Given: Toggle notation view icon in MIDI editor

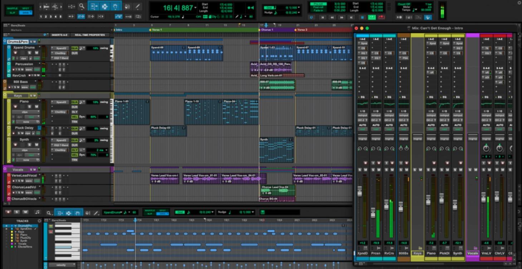Looking at the screenshot, I should 37,212.
